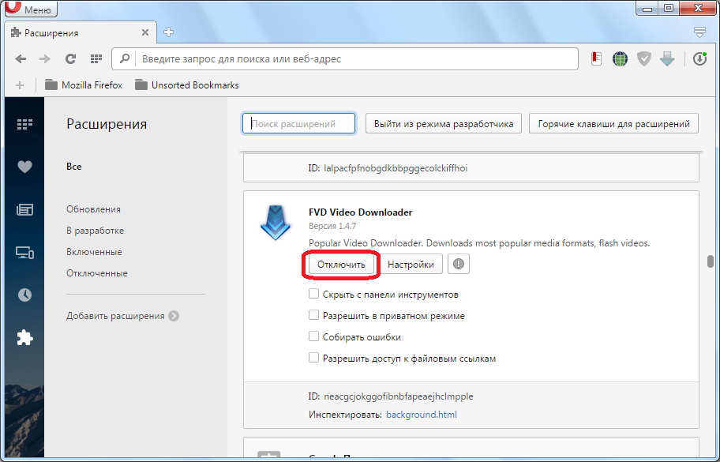Open the Extensions puzzle icon in sidebar
This screenshot has width=720, height=462.
[24, 337]
